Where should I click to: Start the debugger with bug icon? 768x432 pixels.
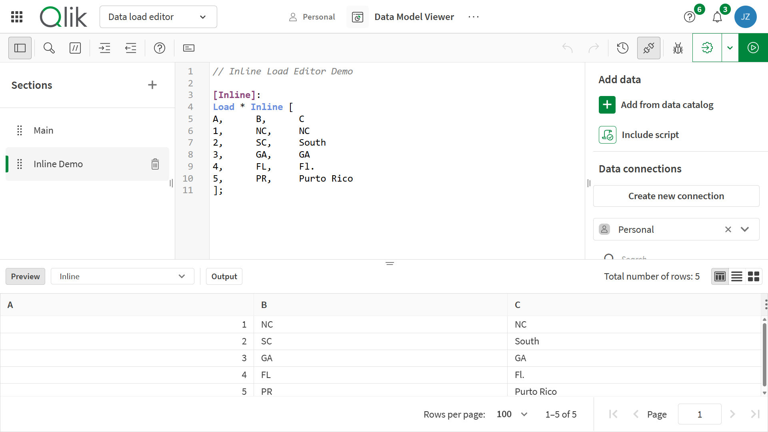[x=678, y=48]
